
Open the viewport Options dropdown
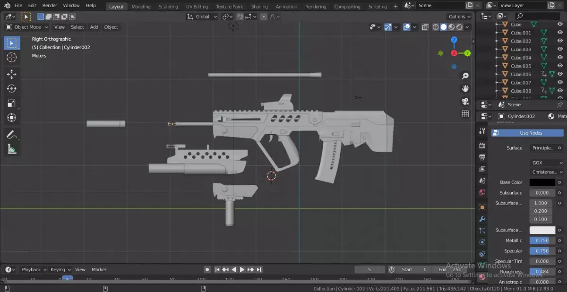459,17
